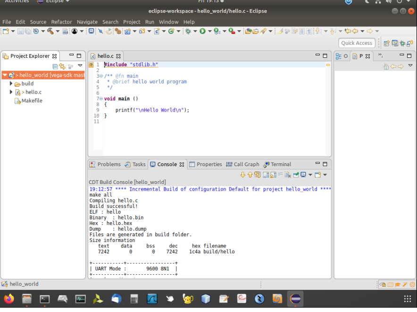Expand the build folder in Project Explorer
Screen dimensions: 417x312
click(11, 83)
